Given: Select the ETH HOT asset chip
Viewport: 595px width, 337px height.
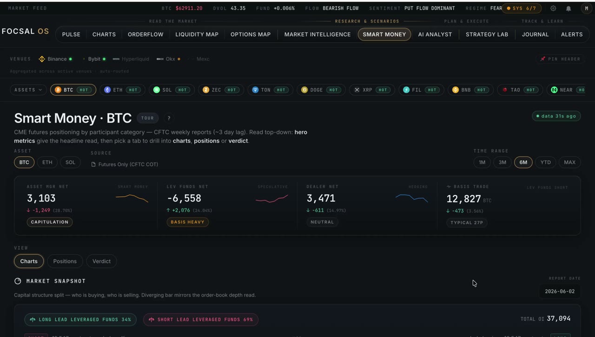Looking at the screenshot, I should pos(122,90).
